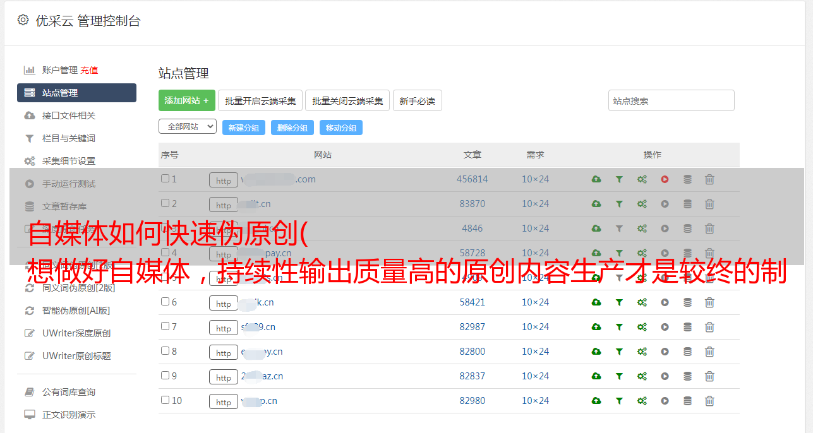Click cloud upload icon in row 10

click(x=596, y=401)
